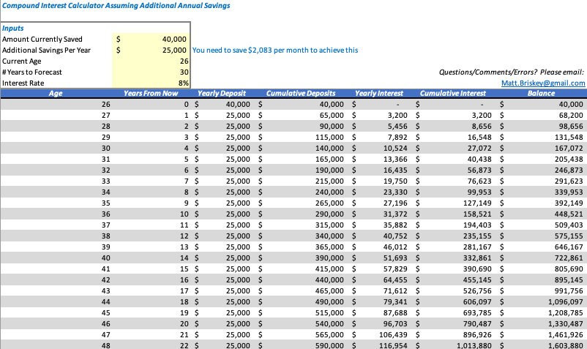Viewport: 587px width, 349px height.
Task: Select the age cell 30
Action: point(106,149)
